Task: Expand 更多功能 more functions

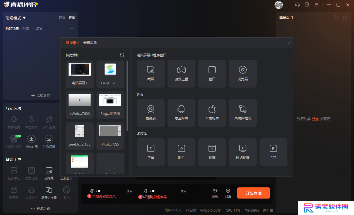Action: (x=40, y=209)
